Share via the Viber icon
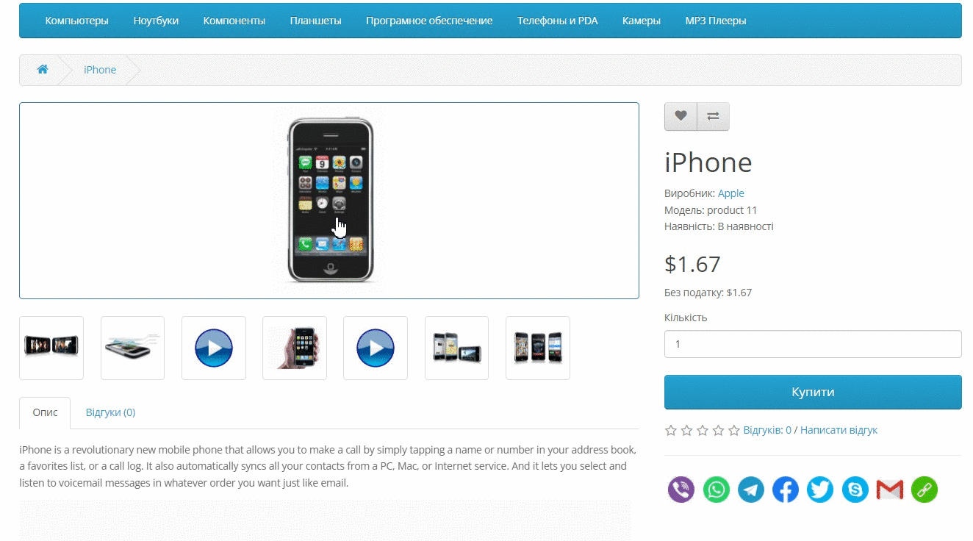This screenshot has width=973, height=541. coord(681,490)
